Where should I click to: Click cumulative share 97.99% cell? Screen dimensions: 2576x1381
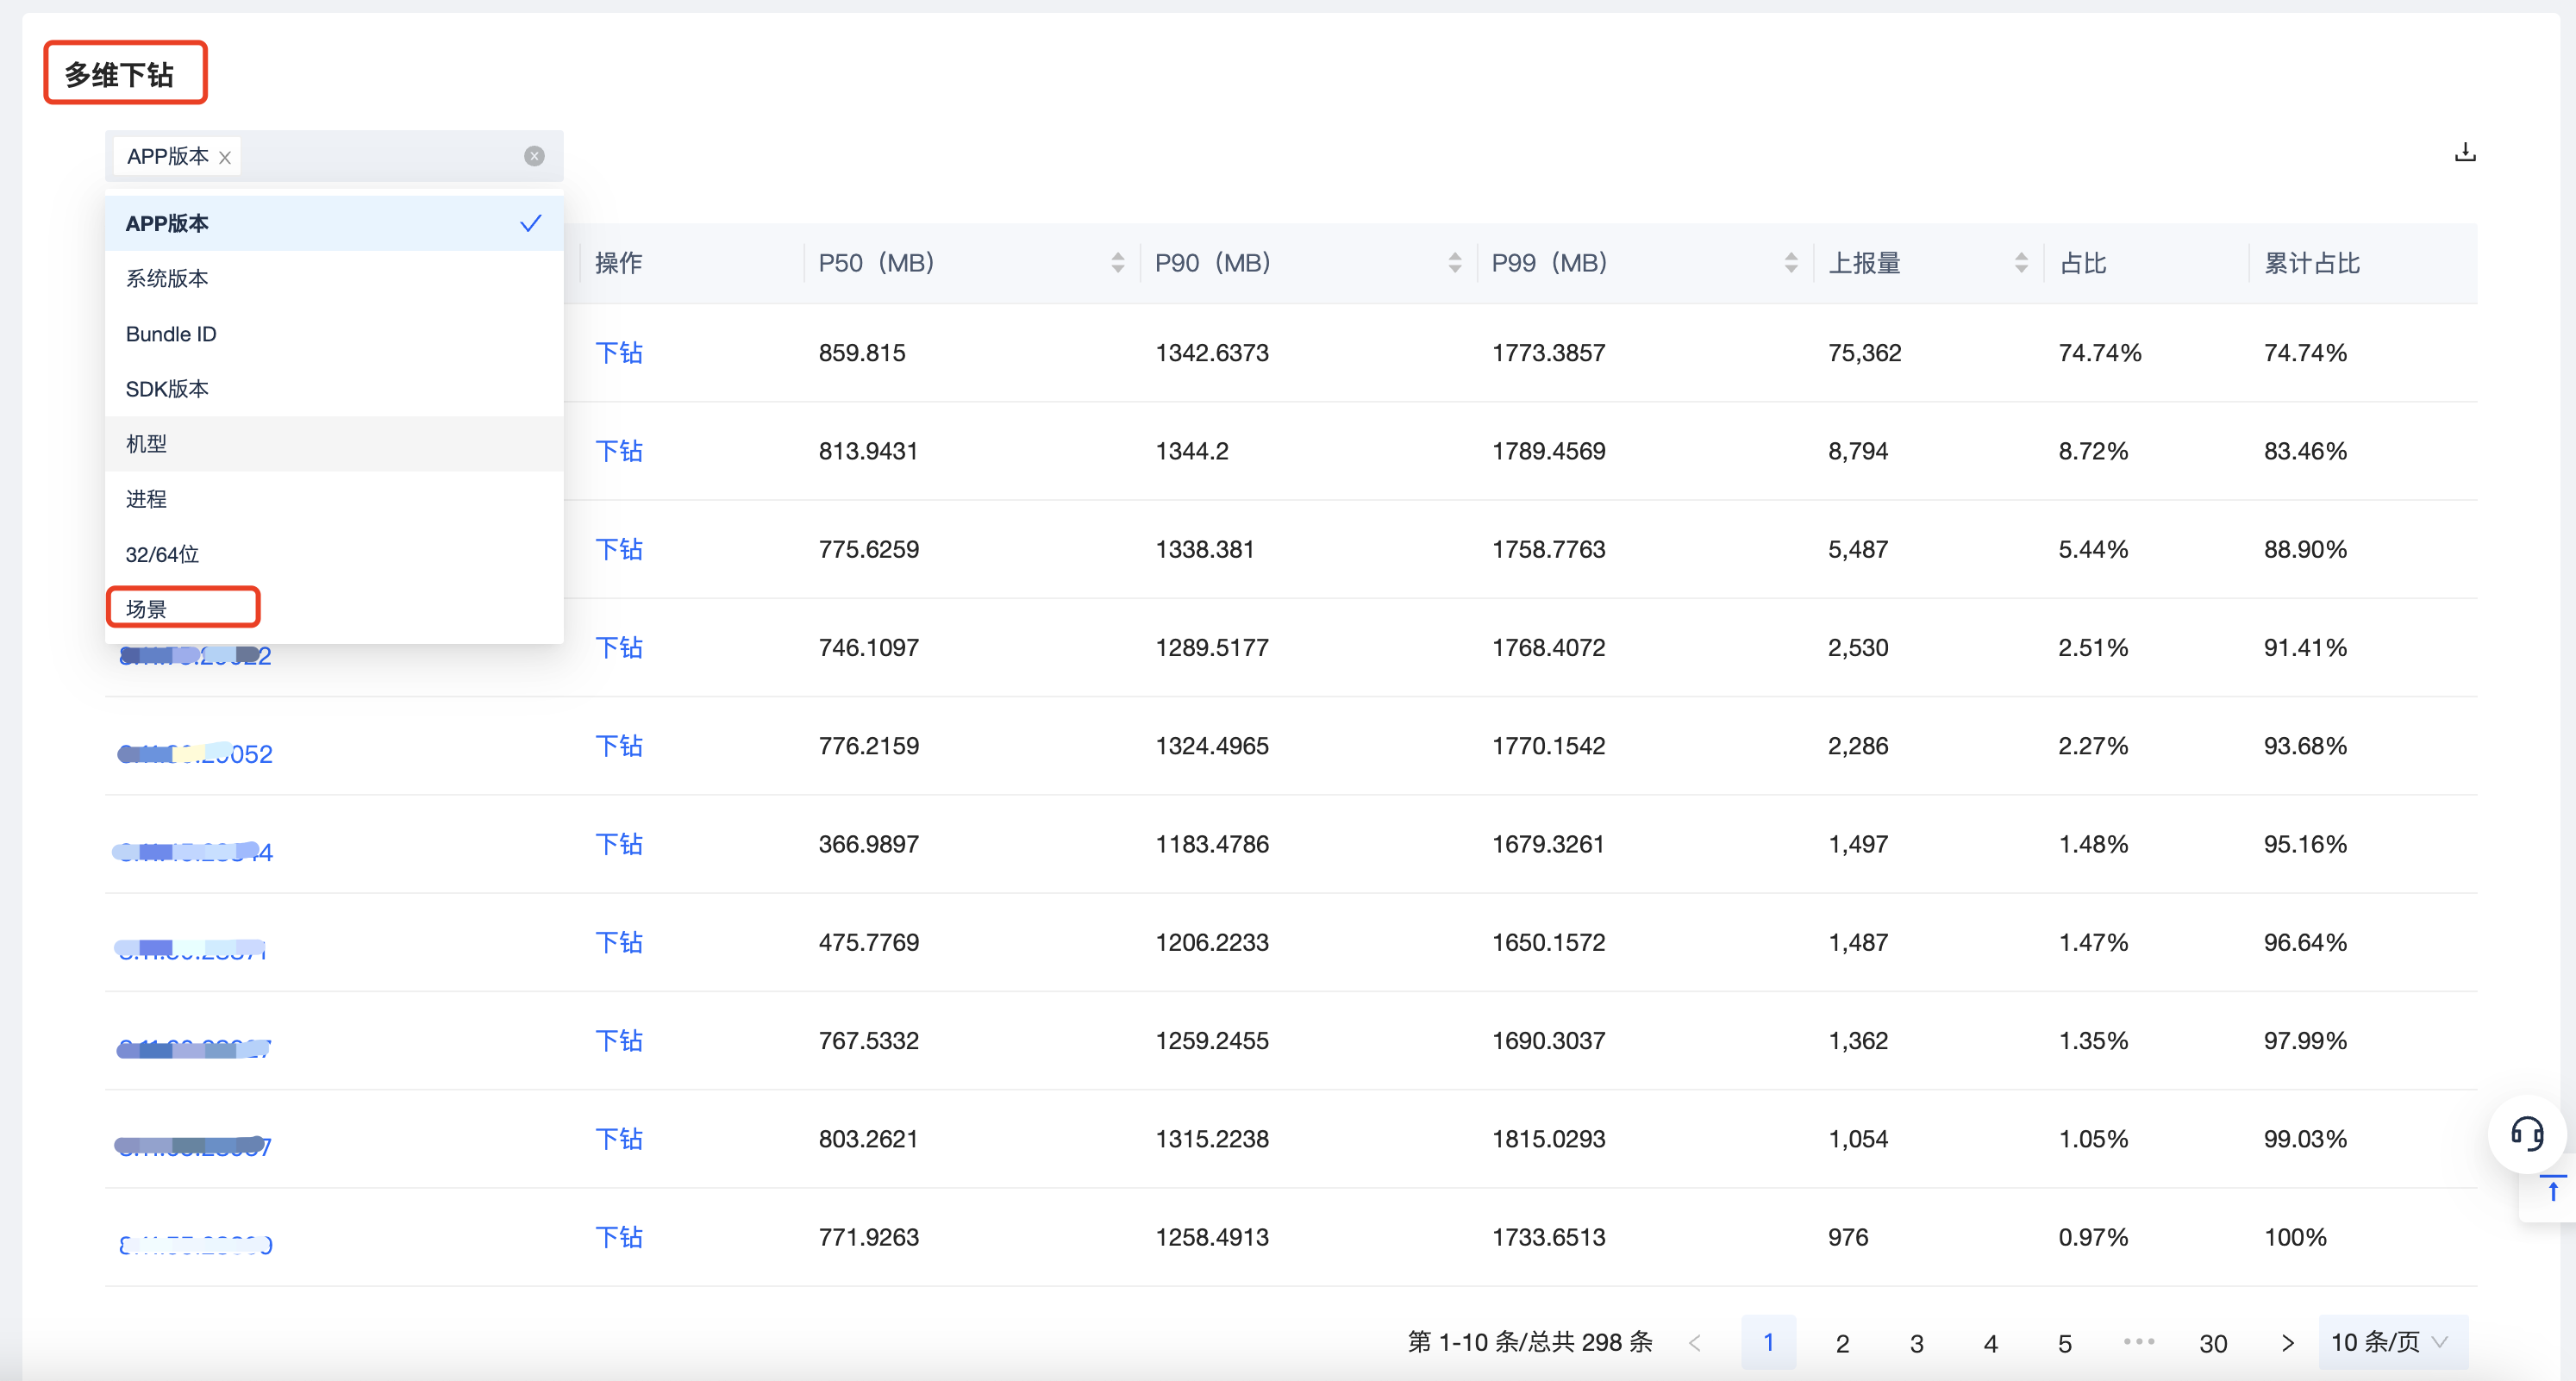pos(2305,1040)
